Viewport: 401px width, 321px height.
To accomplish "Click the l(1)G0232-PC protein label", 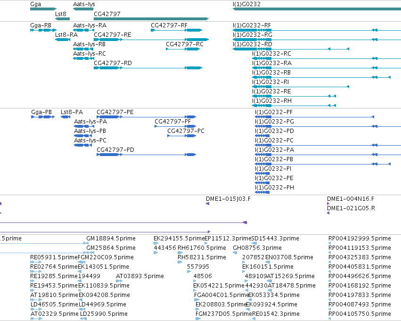I will pos(274,140).
